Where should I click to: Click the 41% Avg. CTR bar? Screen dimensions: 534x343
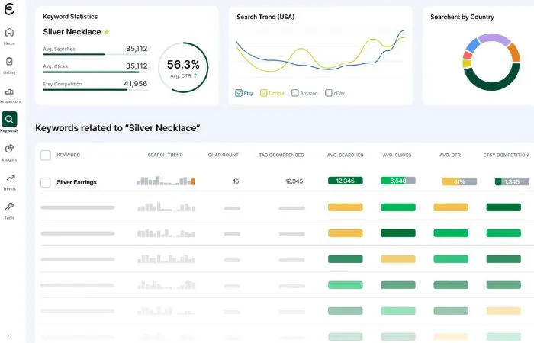459,181
